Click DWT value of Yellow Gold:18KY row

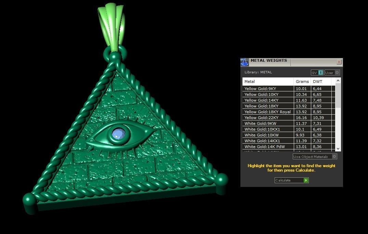pos(317,106)
